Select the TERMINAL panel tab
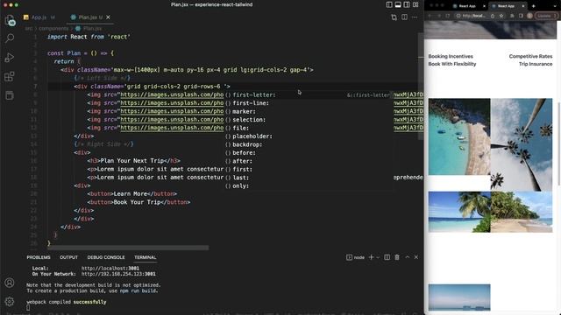 pos(145,257)
